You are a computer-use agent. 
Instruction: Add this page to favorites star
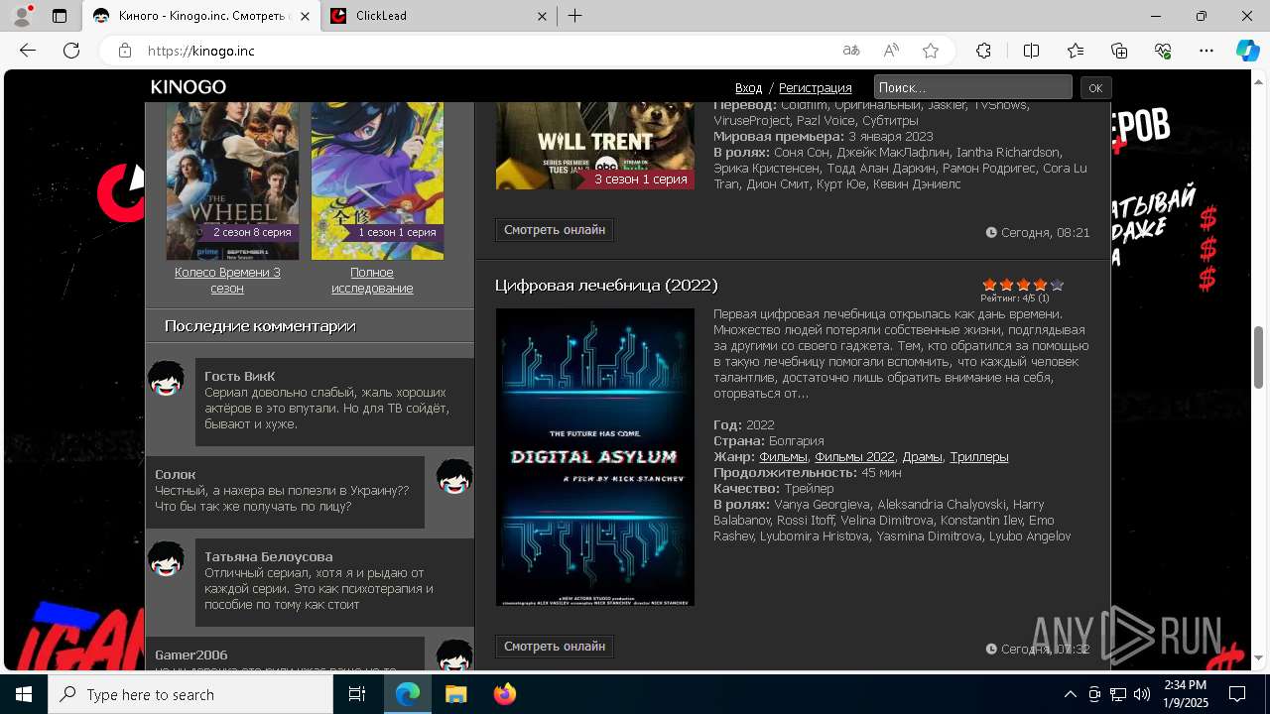(x=931, y=51)
